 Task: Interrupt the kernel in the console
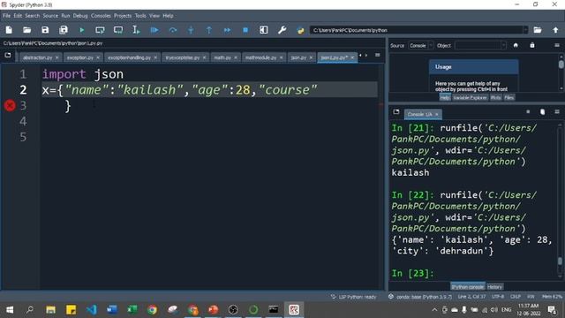[x=528, y=112]
